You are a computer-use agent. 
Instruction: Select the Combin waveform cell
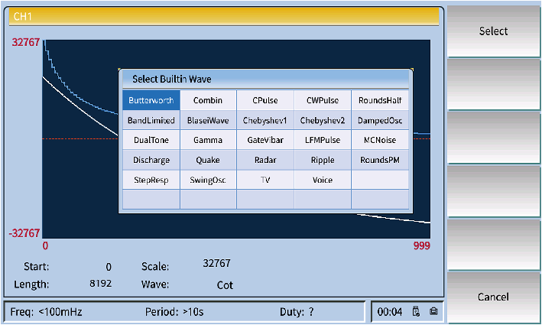coord(208,100)
